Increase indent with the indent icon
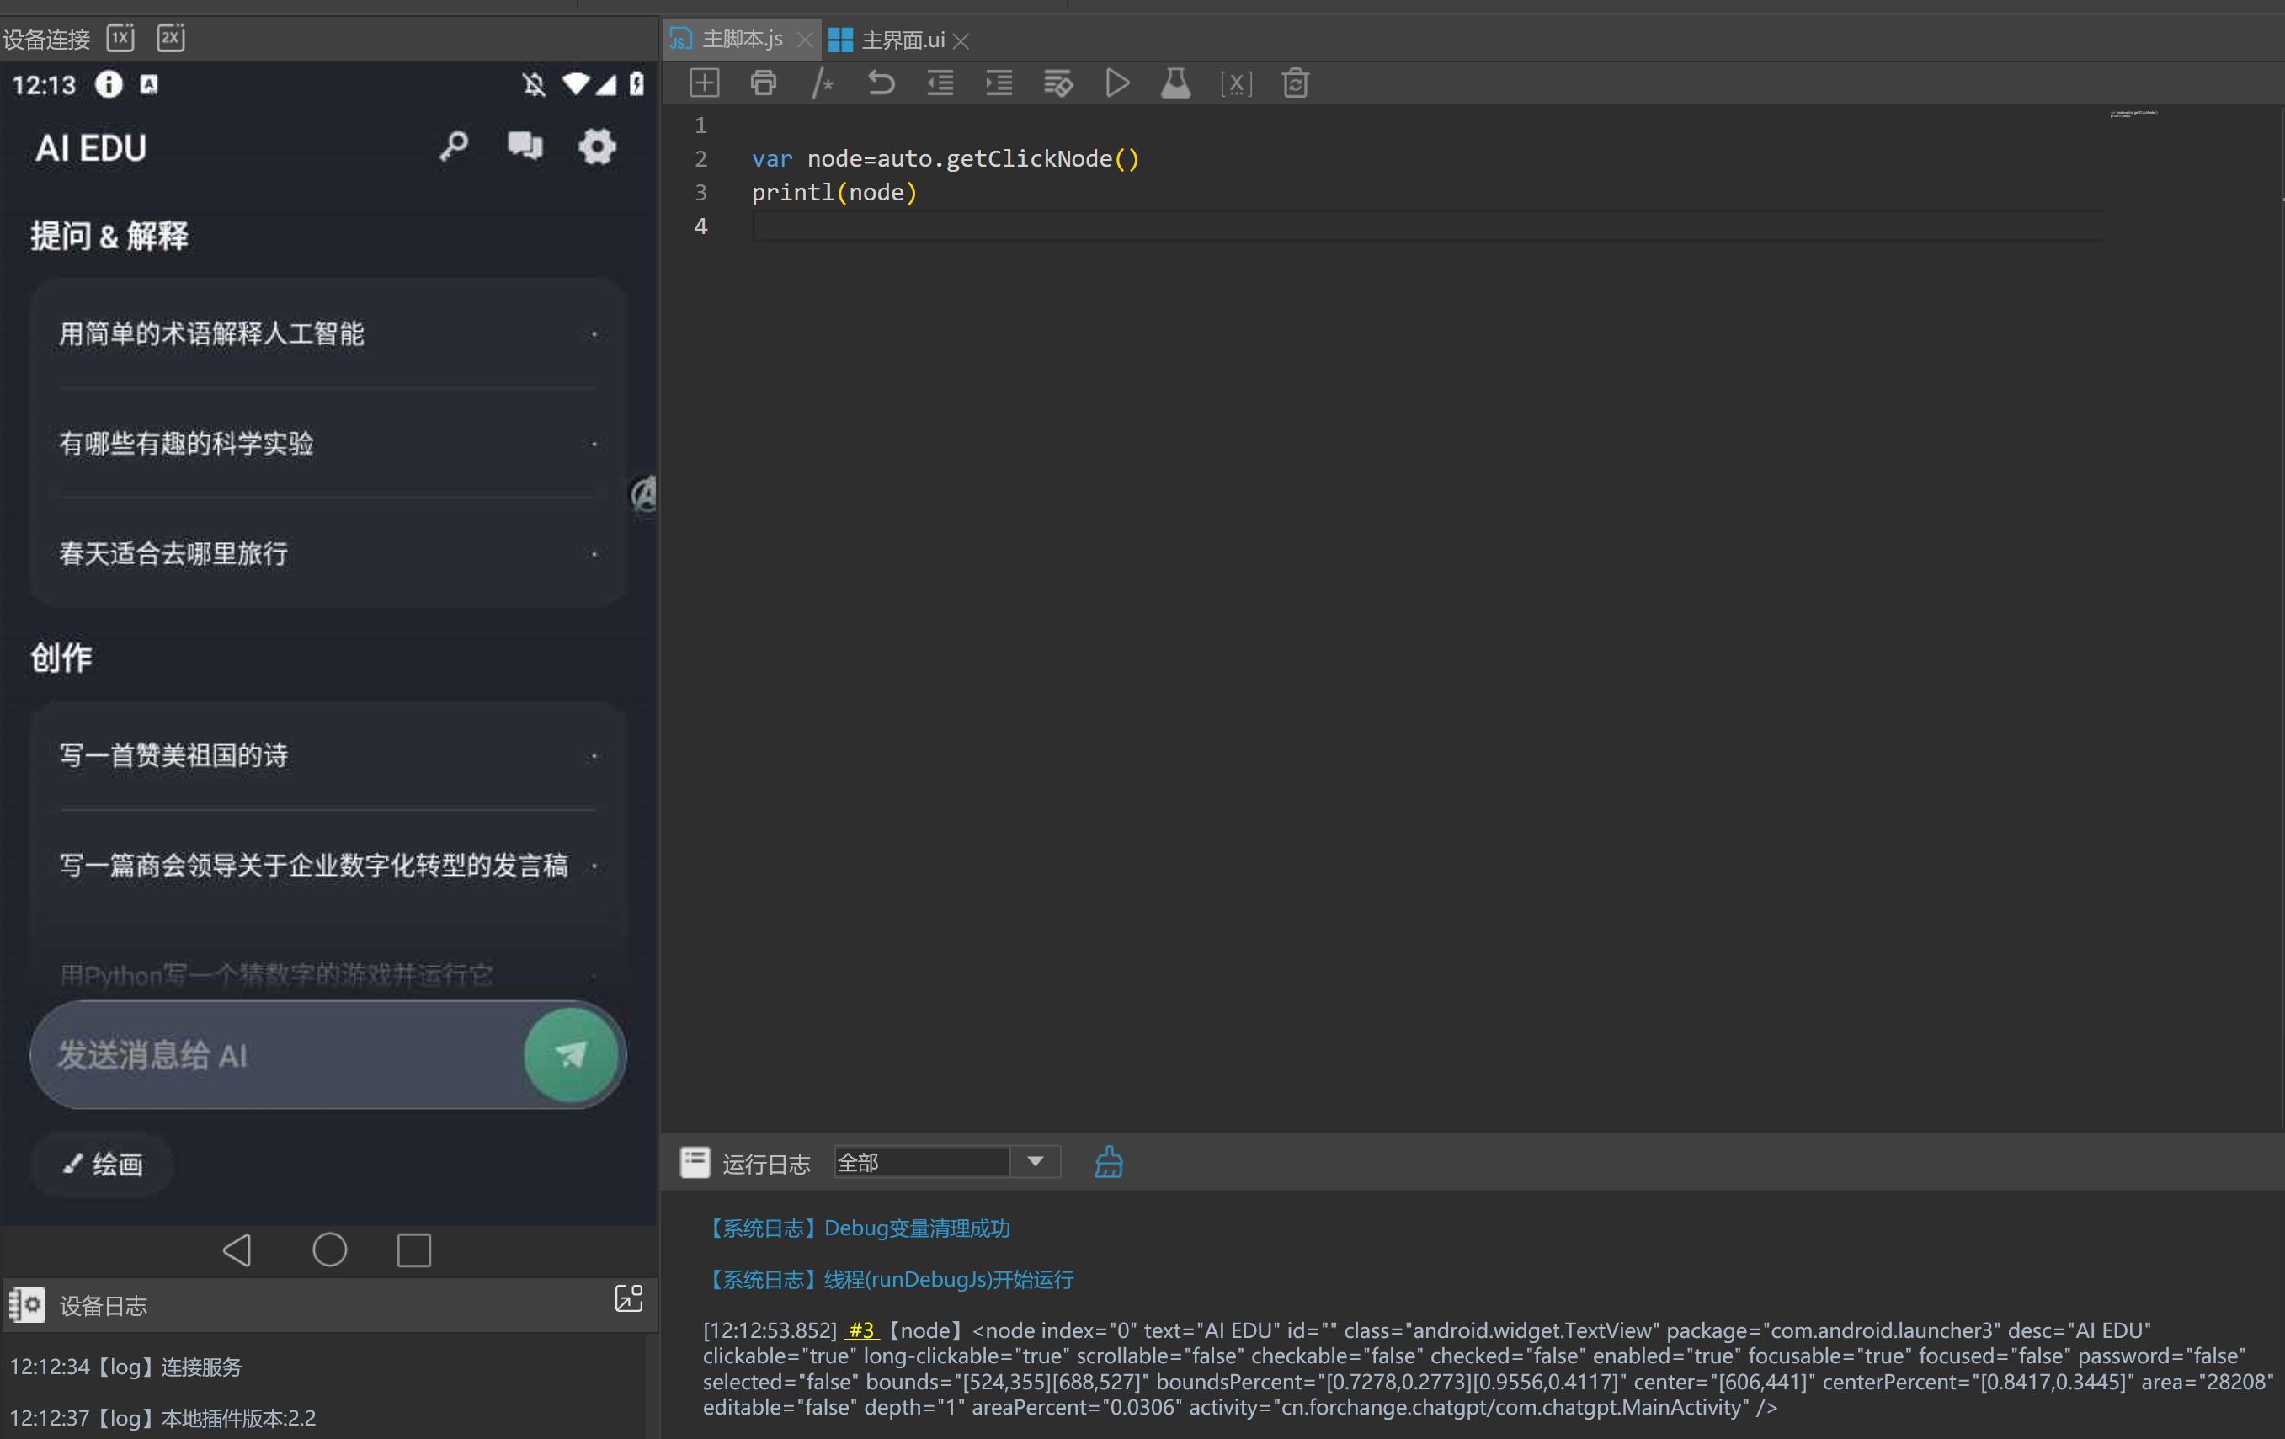The image size is (2285, 1439). tap(999, 83)
